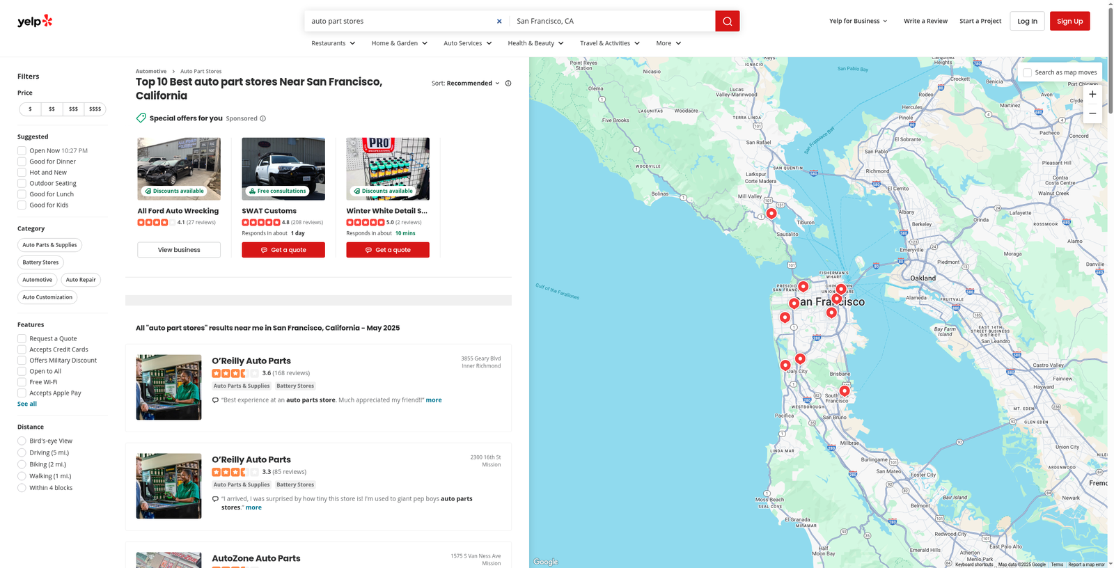1114x568 pixels.
Task: Open the Auto Services dropdown
Action: (x=468, y=43)
